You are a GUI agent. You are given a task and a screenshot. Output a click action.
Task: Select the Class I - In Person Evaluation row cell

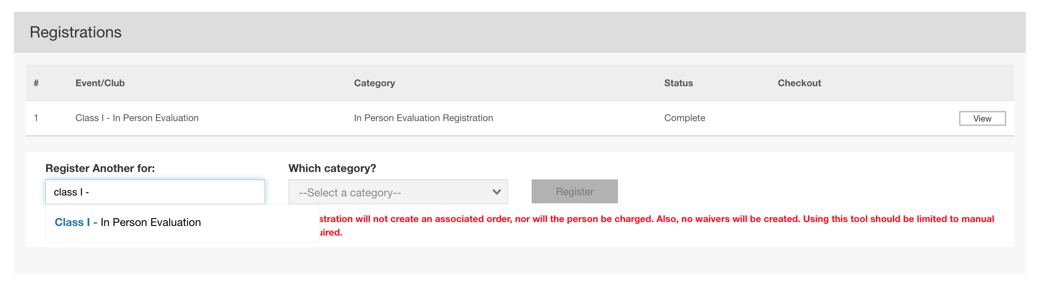click(x=137, y=118)
